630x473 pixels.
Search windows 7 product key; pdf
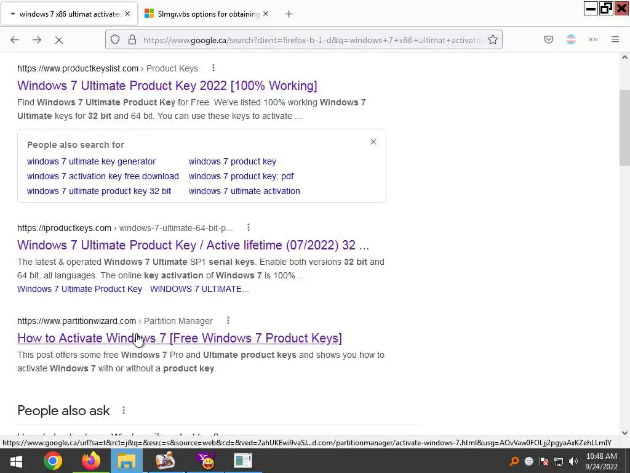pos(241,176)
